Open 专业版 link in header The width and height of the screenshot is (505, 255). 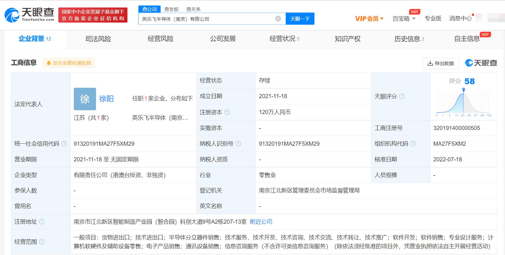[433, 18]
